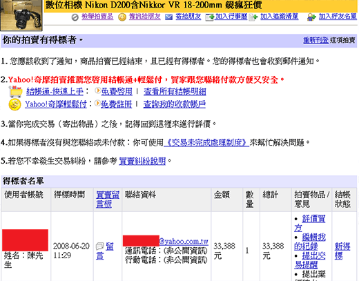Open the 《交易未完成處理制度》 link

206,143
